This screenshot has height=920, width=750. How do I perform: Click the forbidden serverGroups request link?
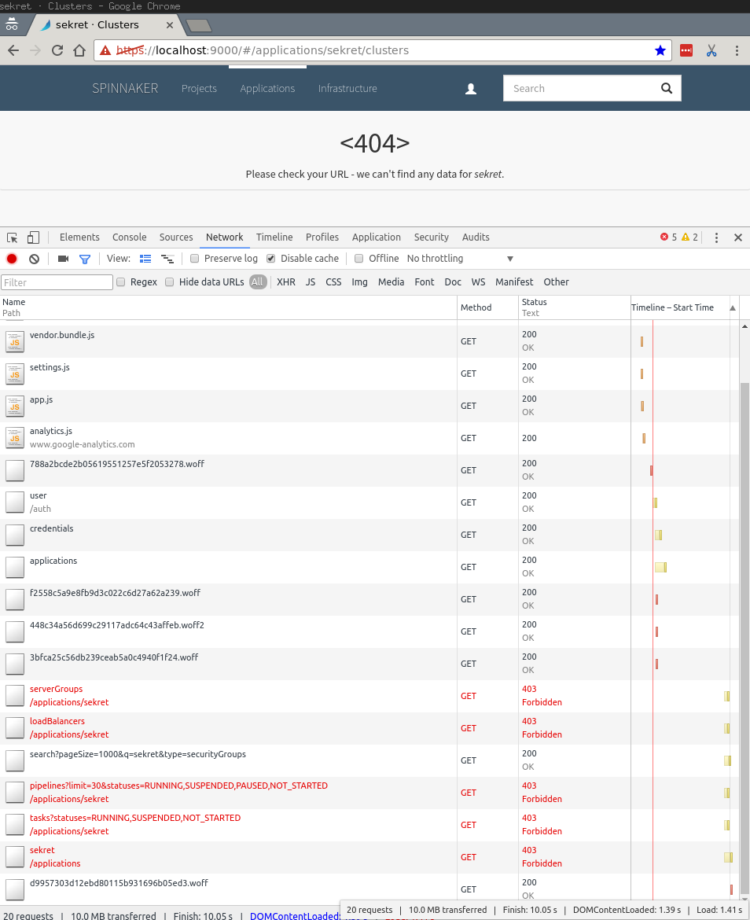point(56,689)
